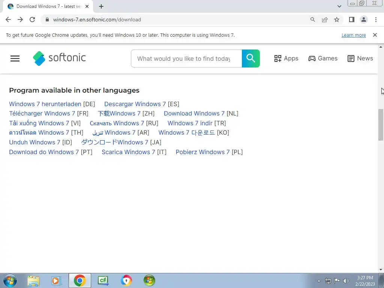
Task: Open Windows 7 indir Turkish link
Action: click(190, 123)
